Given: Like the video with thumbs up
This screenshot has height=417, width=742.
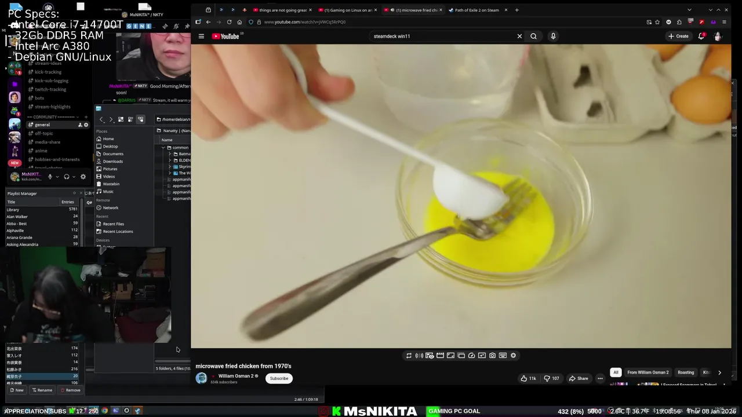Looking at the screenshot, I should coord(528,378).
